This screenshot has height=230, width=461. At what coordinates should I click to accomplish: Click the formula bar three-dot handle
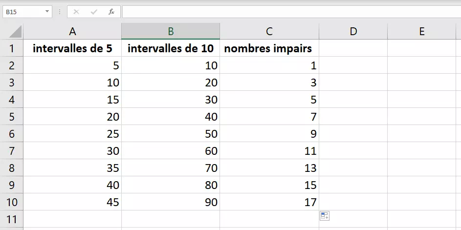(x=60, y=12)
